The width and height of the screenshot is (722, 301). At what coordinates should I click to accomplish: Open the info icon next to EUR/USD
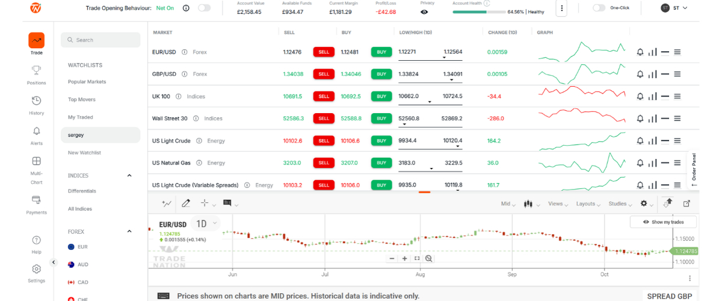tap(185, 52)
